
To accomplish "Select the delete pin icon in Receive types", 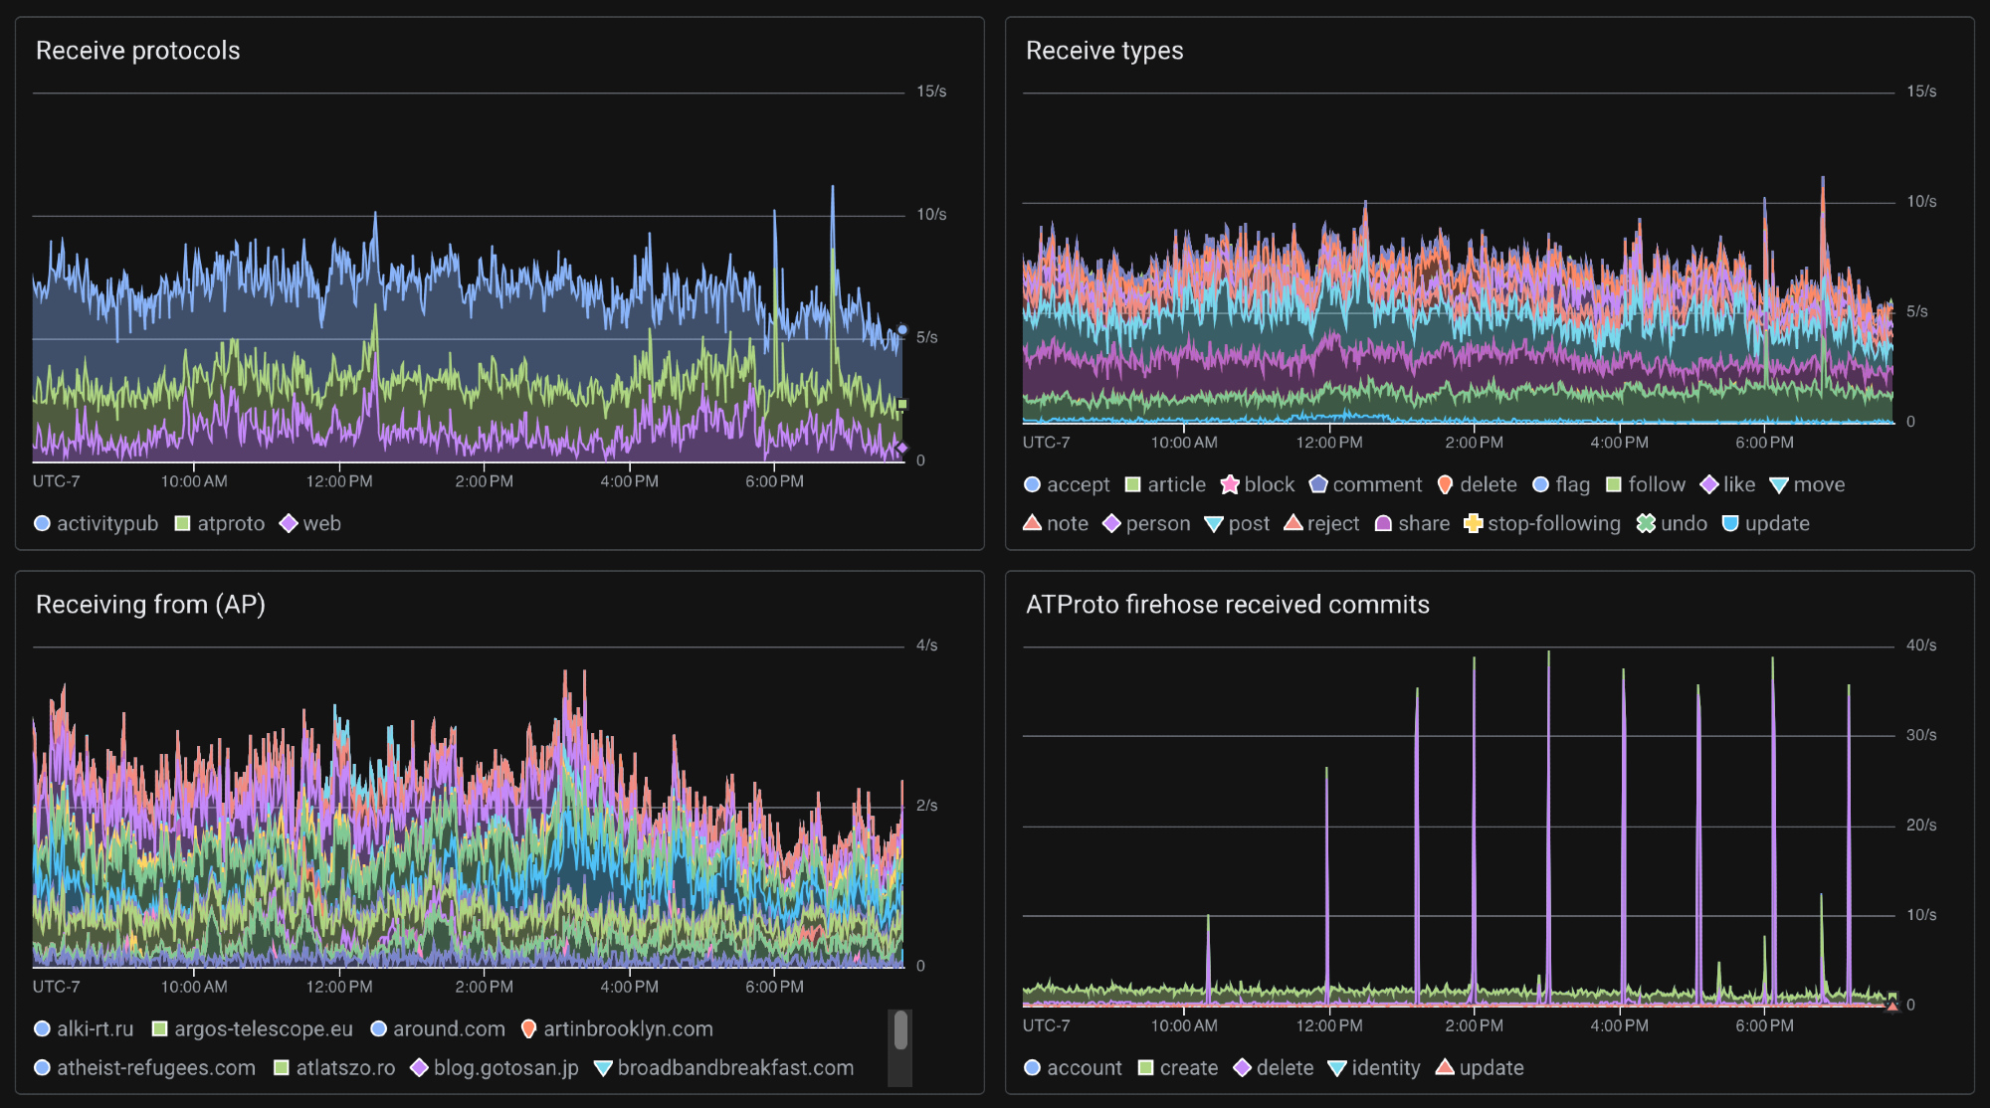I will (1445, 484).
